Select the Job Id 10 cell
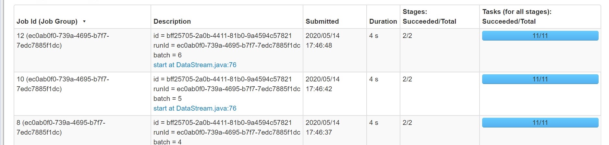609x145 pixels. point(63,84)
